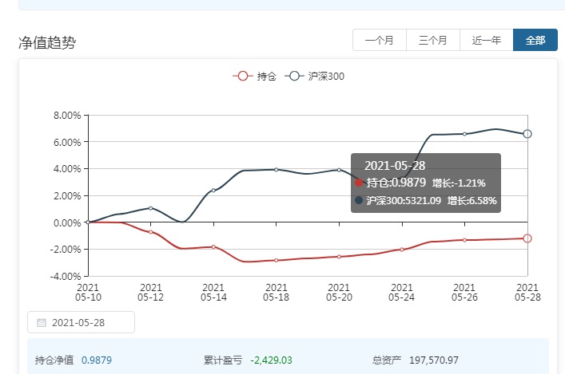
Task: Open the date picker field showing 2021-05-28
Action: tap(81, 322)
